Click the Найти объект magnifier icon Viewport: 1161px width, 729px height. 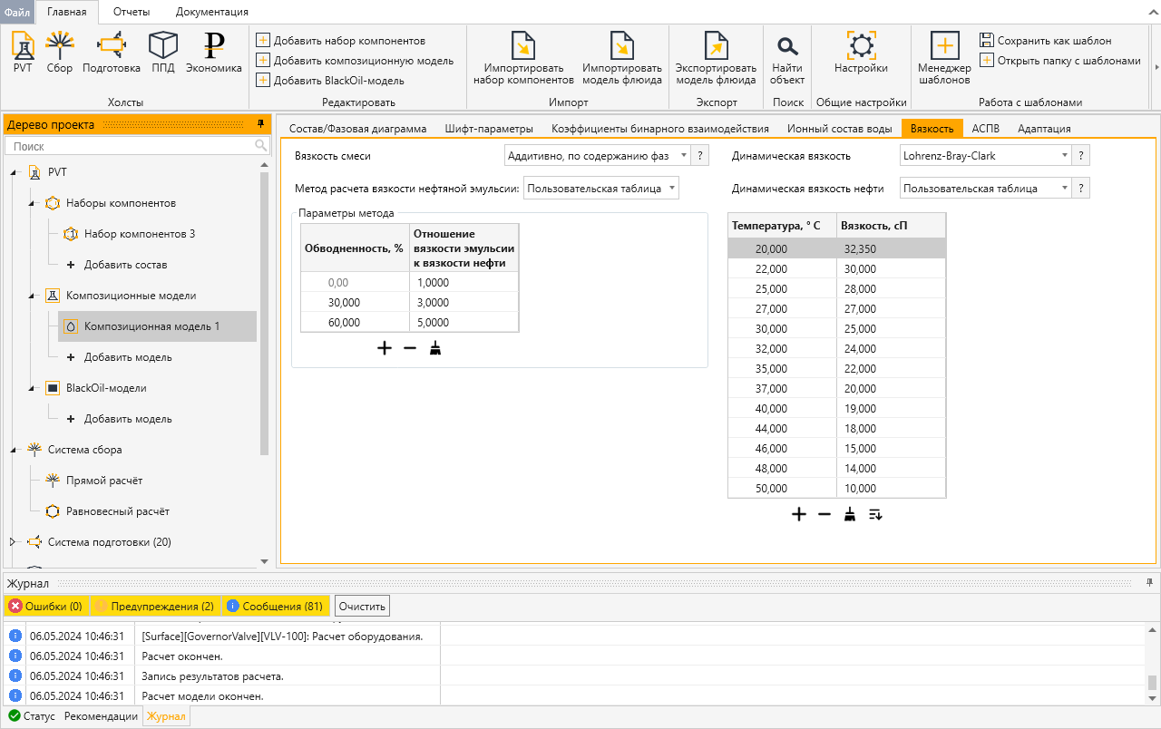point(787,45)
